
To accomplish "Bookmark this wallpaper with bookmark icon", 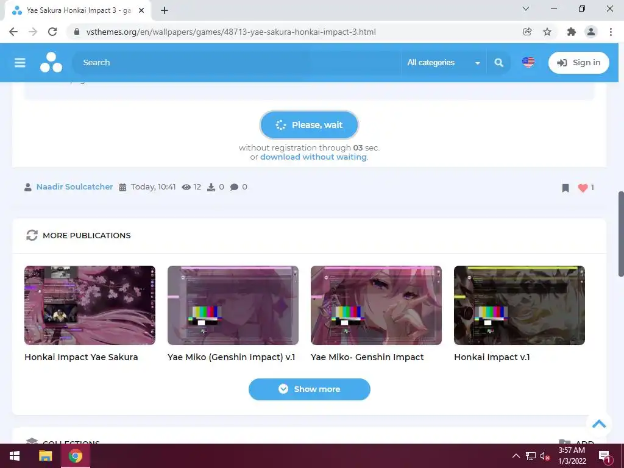I will coord(565,188).
